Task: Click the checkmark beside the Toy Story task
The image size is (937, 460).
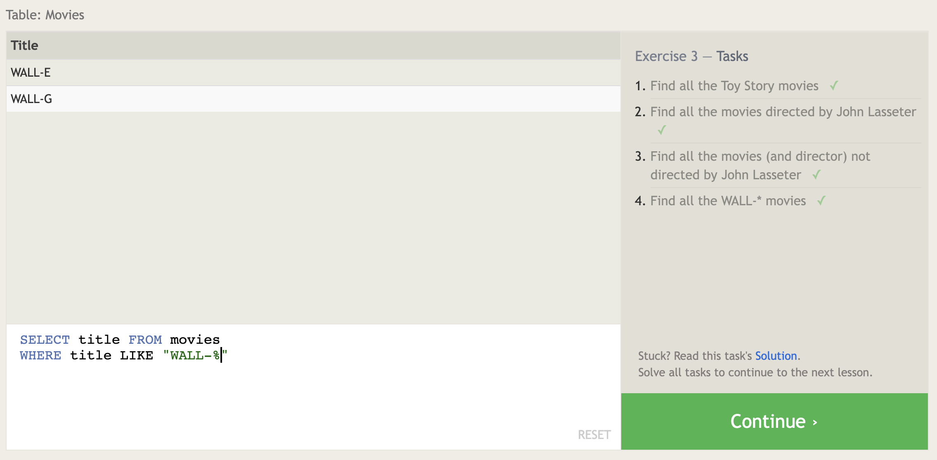Action: (x=834, y=86)
